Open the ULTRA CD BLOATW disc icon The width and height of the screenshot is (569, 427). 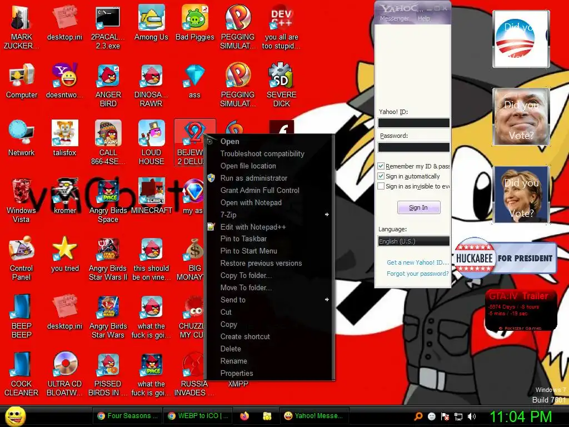(64, 374)
